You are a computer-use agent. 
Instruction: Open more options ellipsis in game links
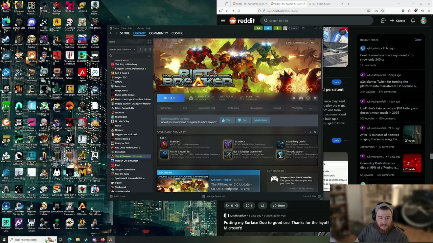[x=311, y=108]
